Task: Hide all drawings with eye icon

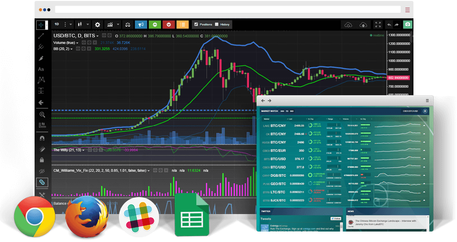Action: [42, 171]
